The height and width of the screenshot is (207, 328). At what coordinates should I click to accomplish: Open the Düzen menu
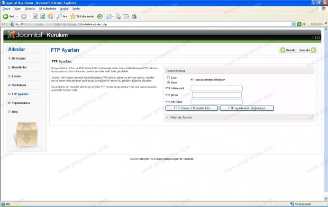(17, 9)
